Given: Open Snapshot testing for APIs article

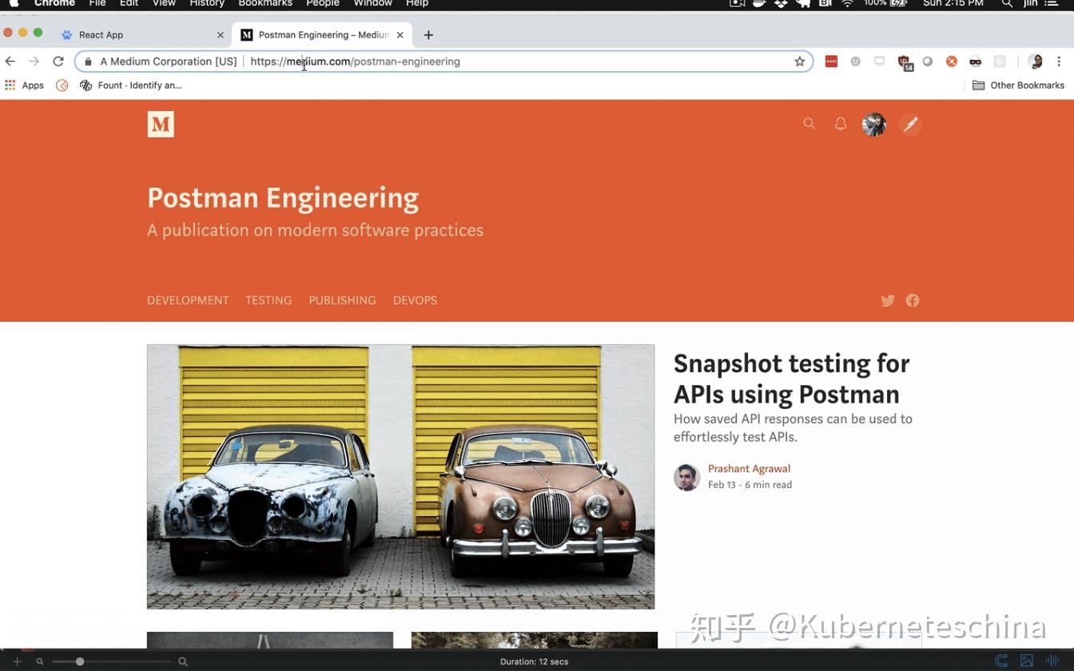Looking at the screenshot, I should pyautogui.click(x=791, y=379).
